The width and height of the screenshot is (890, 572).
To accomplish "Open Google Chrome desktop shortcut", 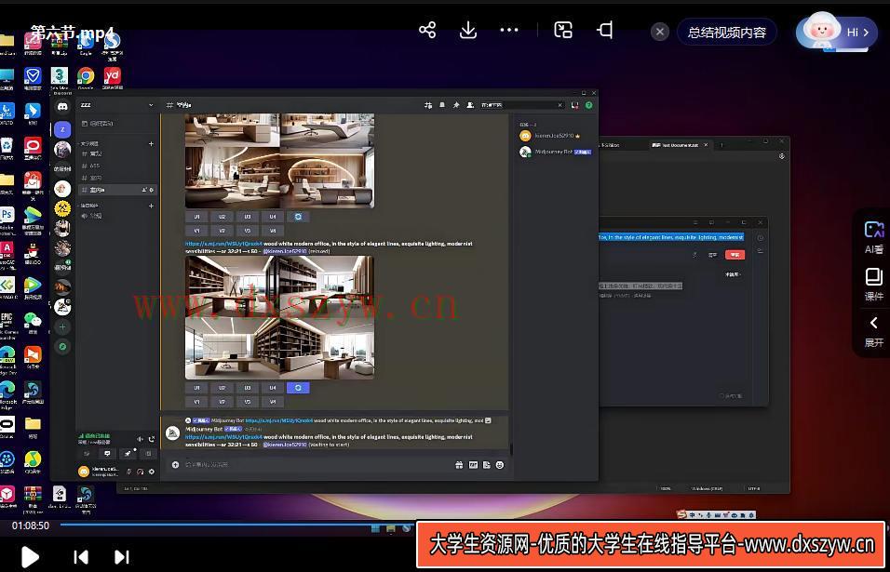I will (86, 77).
